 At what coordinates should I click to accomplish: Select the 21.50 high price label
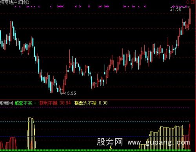tap(176, 9)
